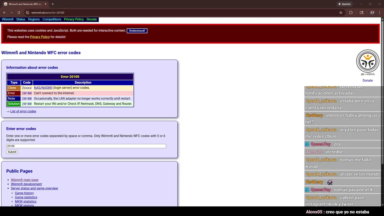Reload the wiimmfi.de page

click(19, 13)
